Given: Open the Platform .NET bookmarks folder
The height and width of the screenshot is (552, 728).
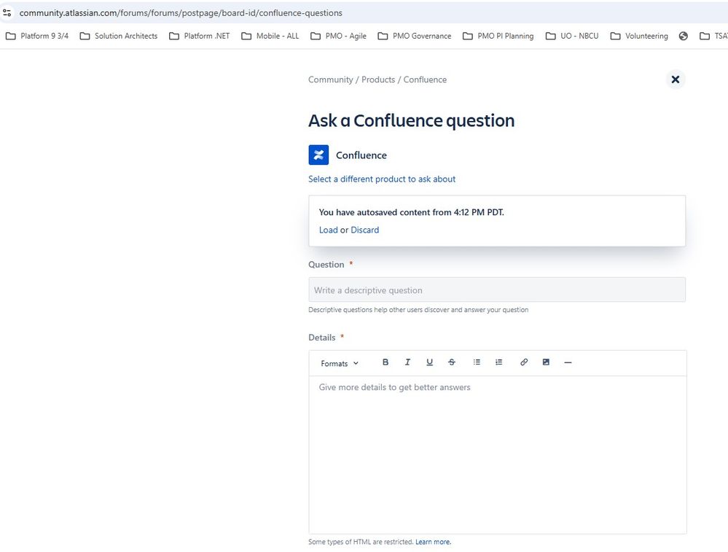Looking at the screenshot, I should [199, 36].
